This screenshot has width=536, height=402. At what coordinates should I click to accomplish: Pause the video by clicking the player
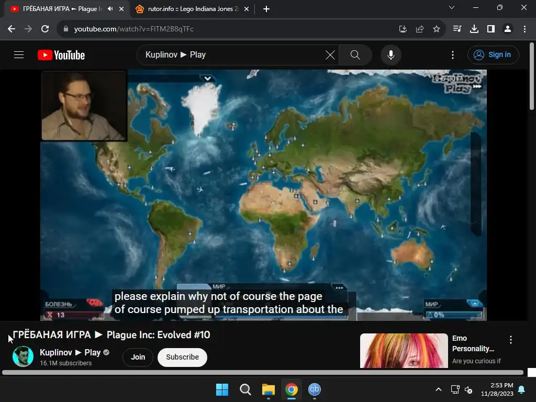(263, 195)
